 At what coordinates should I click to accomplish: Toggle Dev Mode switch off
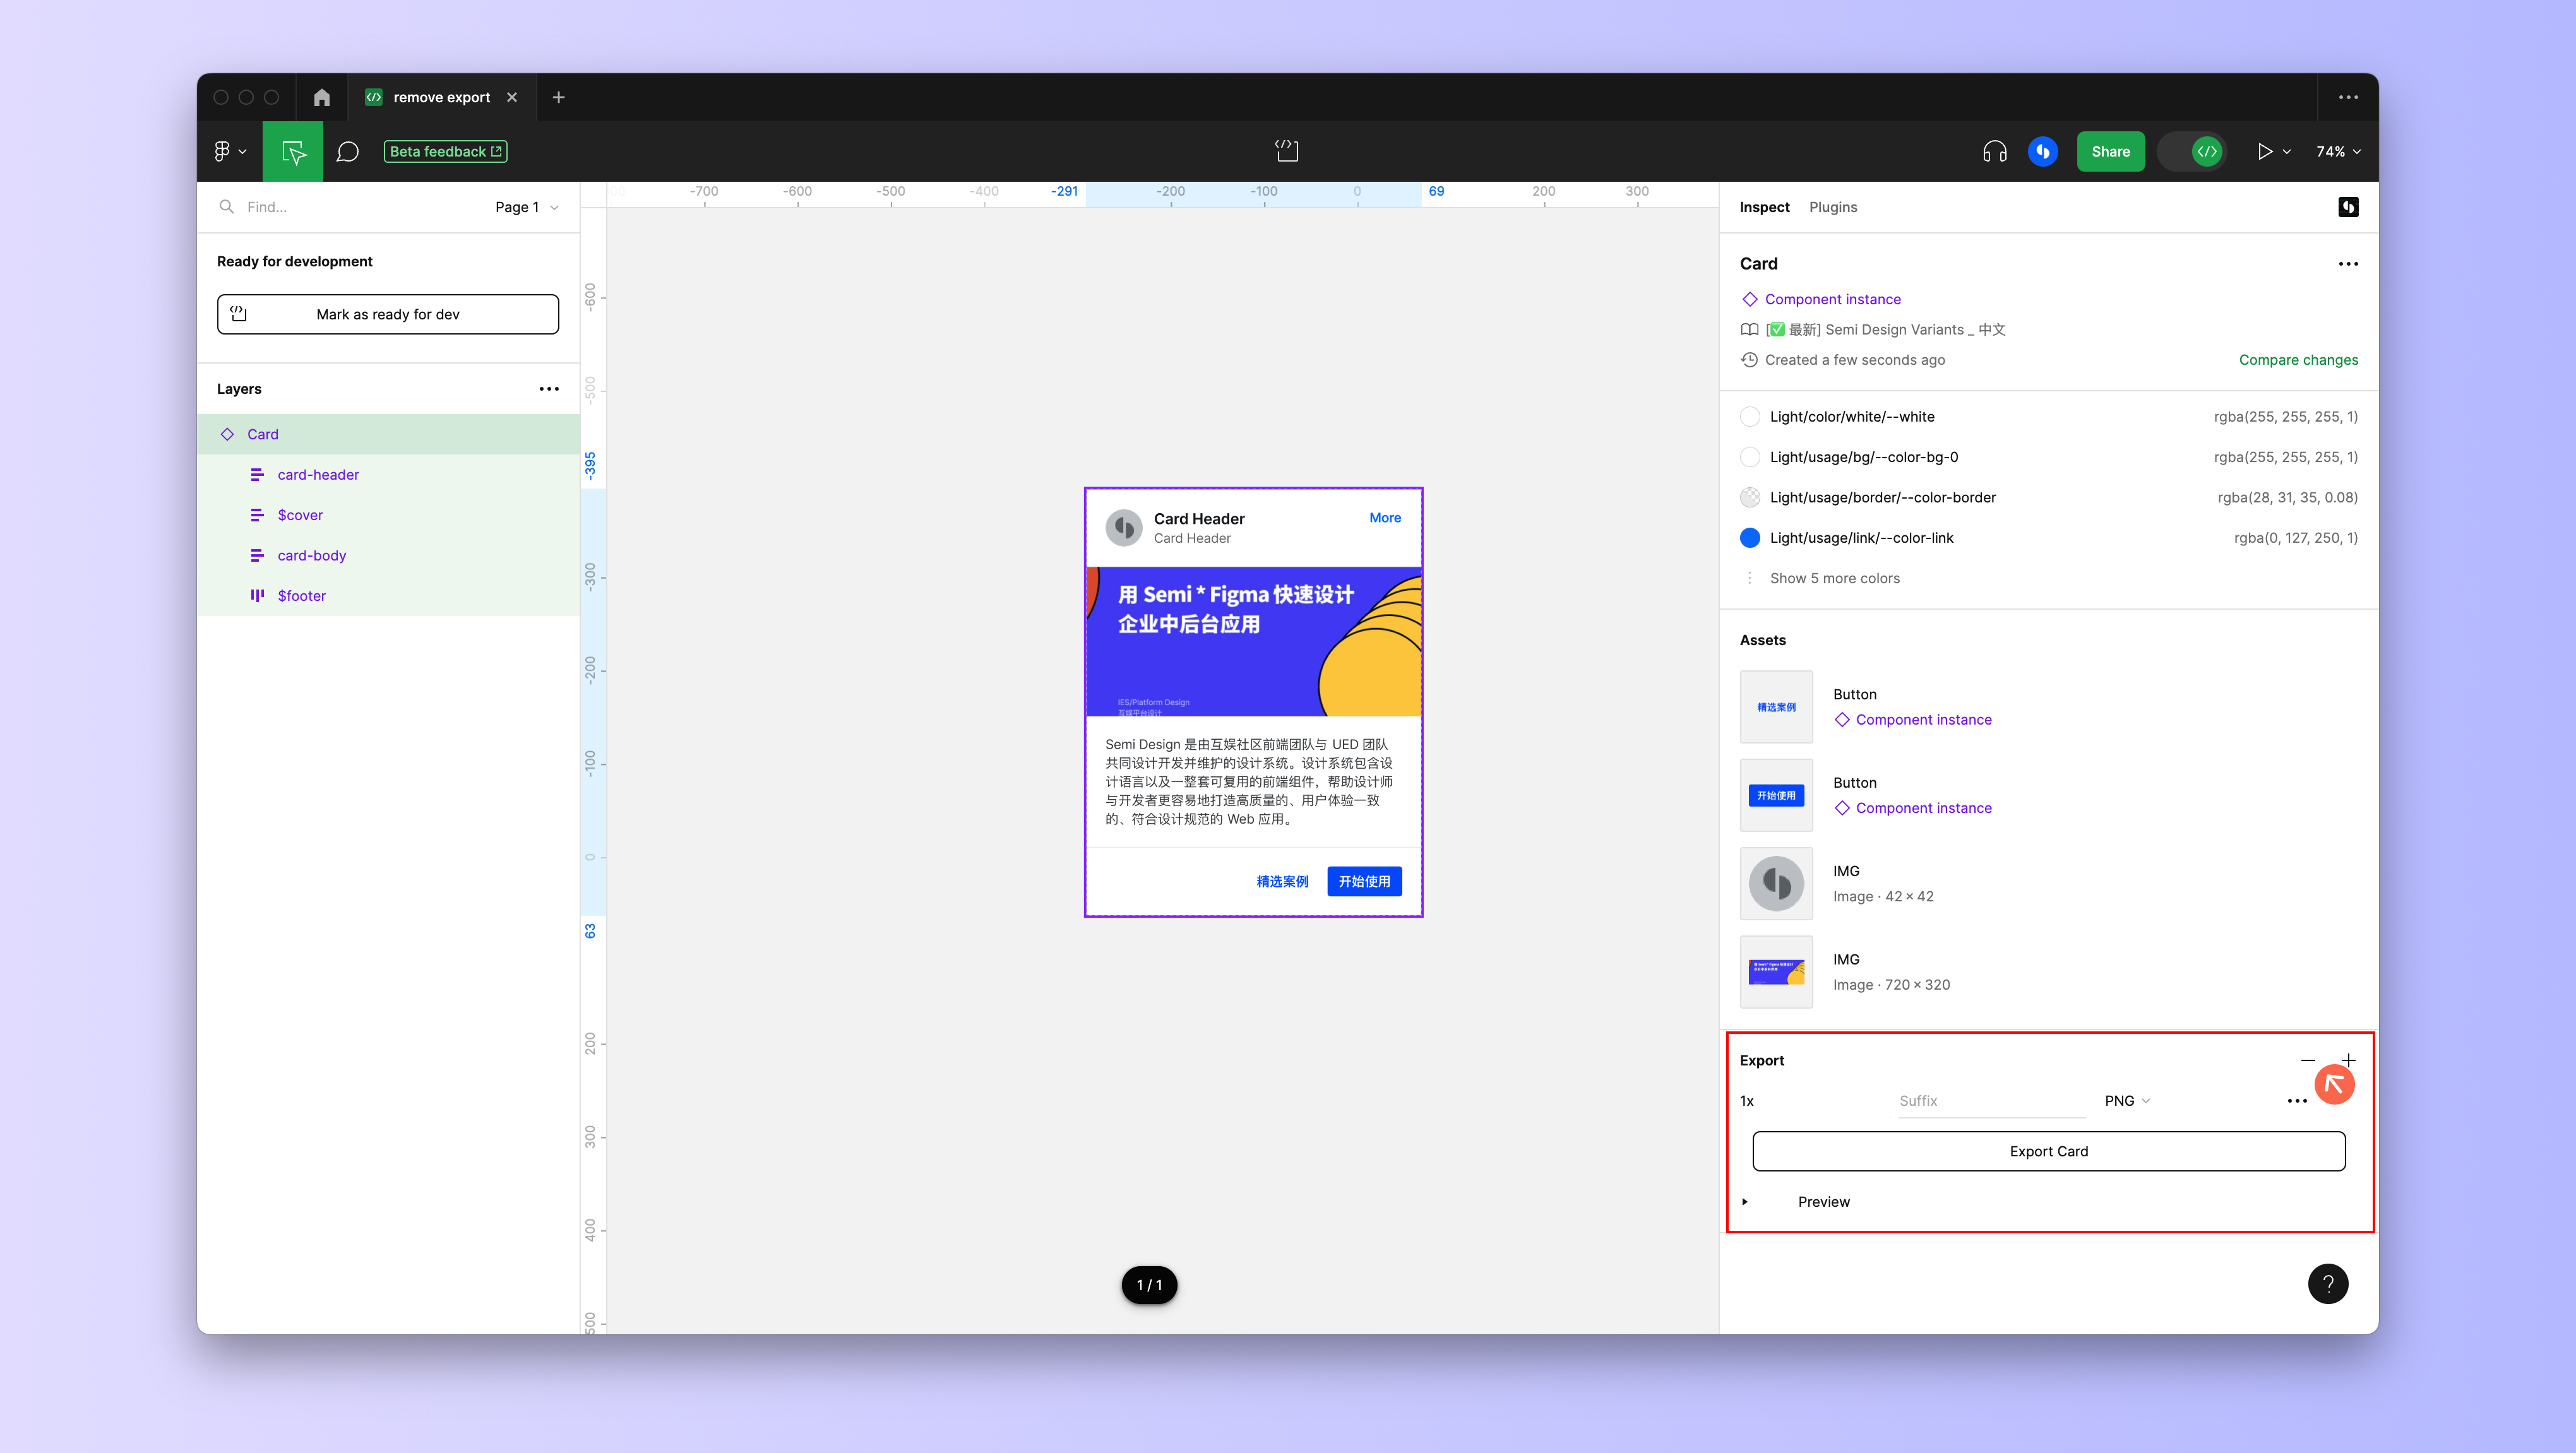(x=2192, y=151)
